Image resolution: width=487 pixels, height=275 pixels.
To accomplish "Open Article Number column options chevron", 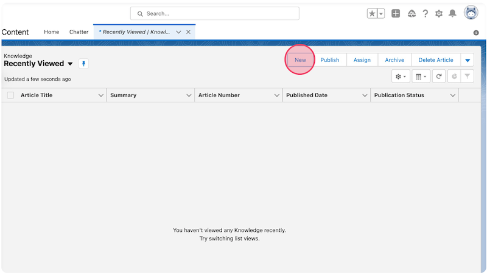I will [x=277, y=95].
